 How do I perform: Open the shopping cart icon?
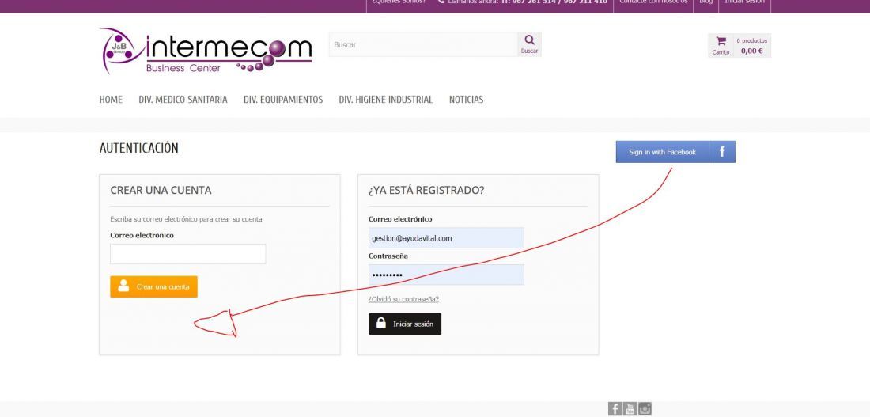click(721, 41)
